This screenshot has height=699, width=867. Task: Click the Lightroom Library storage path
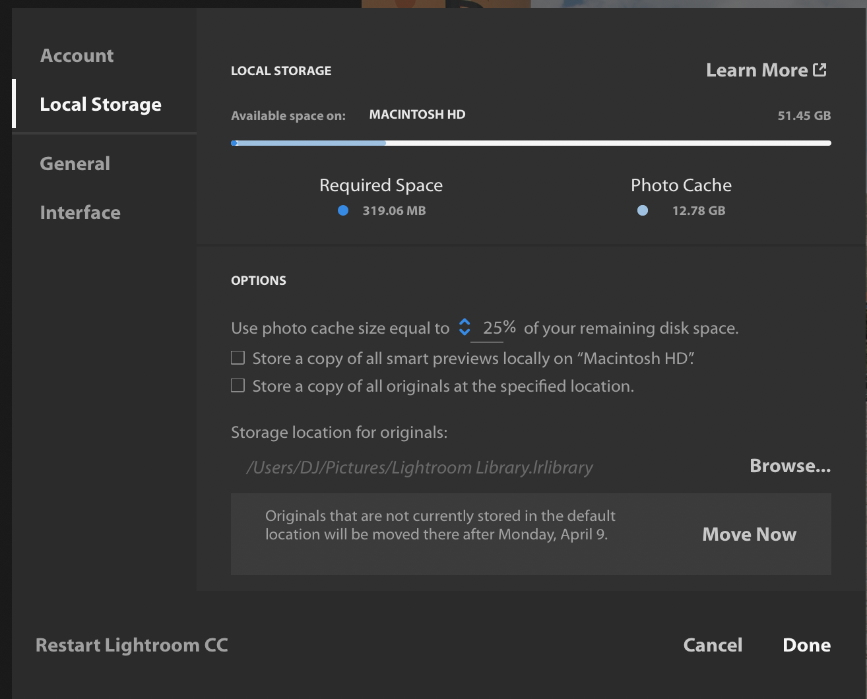click(419, 468)
